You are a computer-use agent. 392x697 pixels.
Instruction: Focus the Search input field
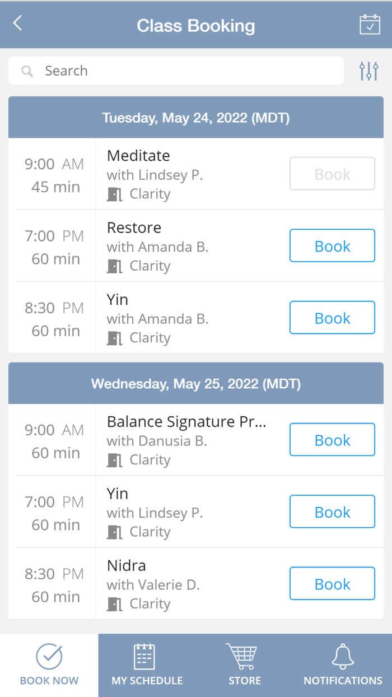tap(185, 71)
